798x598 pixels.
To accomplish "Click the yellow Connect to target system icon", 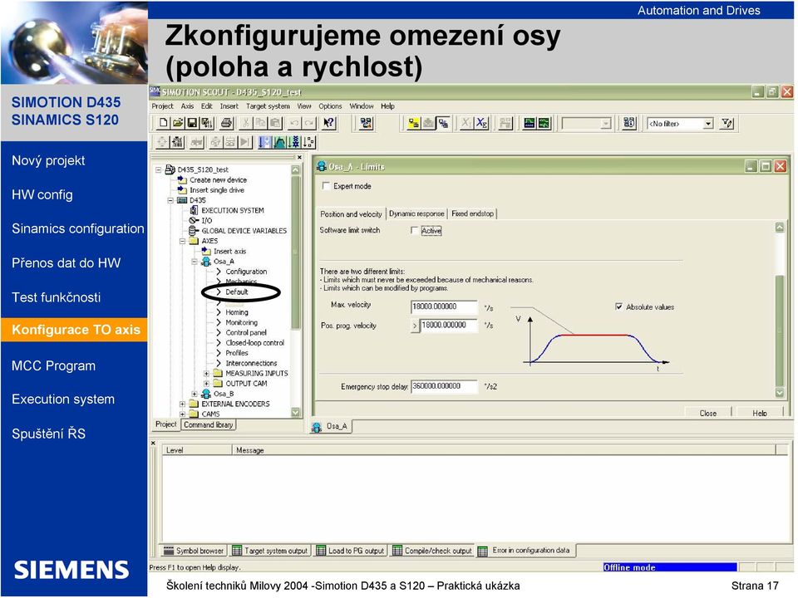I will pyautogui.click(x=414, y=123).
